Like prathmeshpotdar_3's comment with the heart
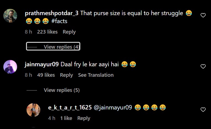The width and height of the screenshot is (211, 129). [203, 15]
